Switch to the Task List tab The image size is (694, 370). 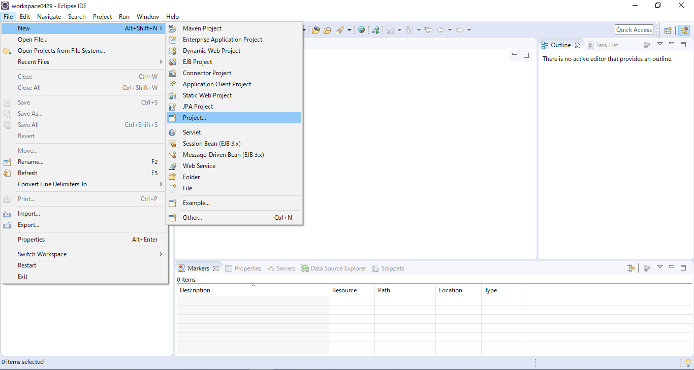click(x=603, y=45)
